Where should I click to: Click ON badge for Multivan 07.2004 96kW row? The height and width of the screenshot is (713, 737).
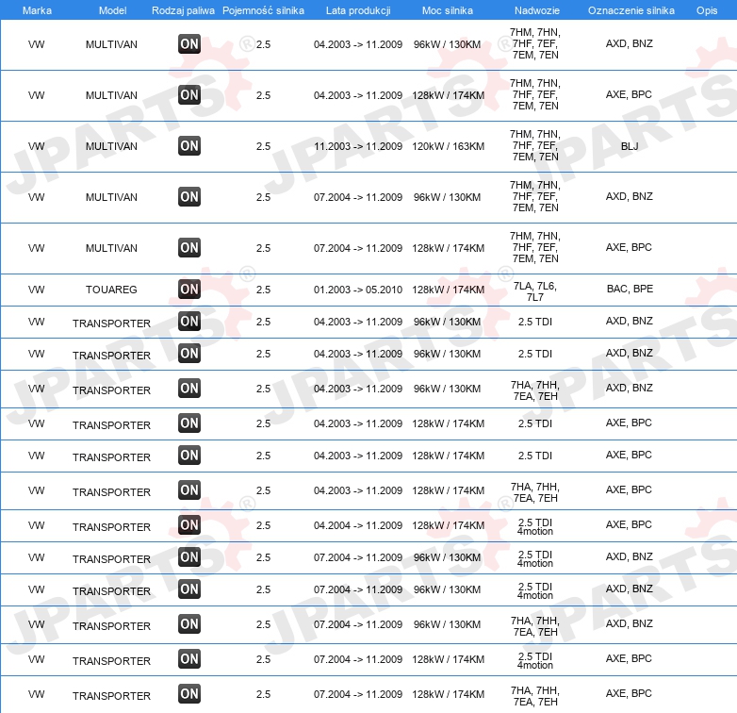[189, 196]
